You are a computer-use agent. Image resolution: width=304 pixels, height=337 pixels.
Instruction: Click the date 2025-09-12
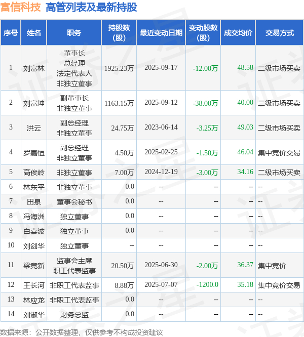point(161,102)
